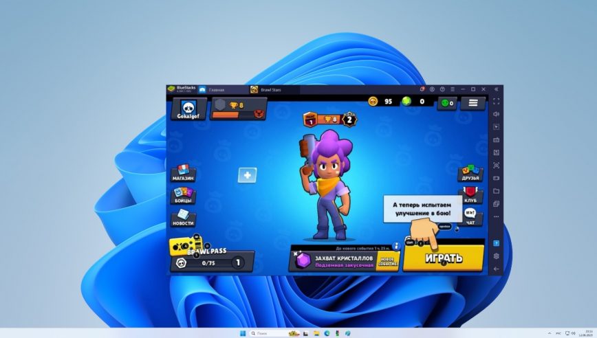Open the ЧАТ chat icon
The height and width of the screenshot is (338, 597).
[470, 217]
